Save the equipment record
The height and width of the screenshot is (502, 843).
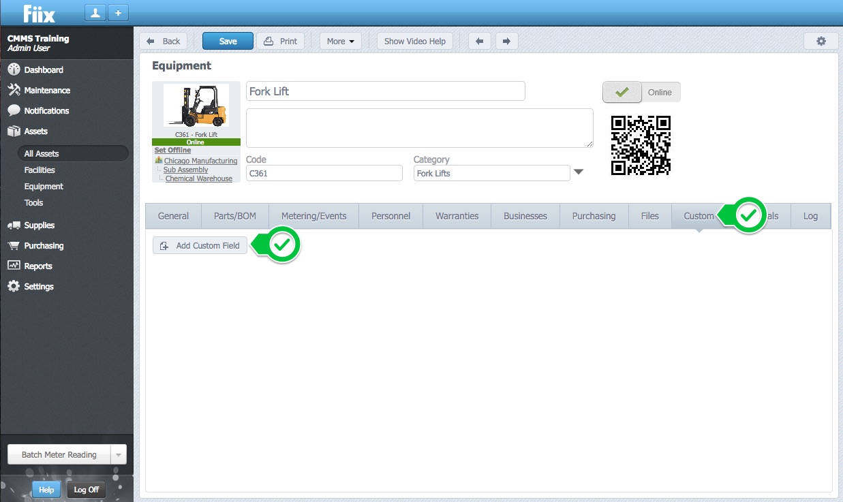point(228,41)
